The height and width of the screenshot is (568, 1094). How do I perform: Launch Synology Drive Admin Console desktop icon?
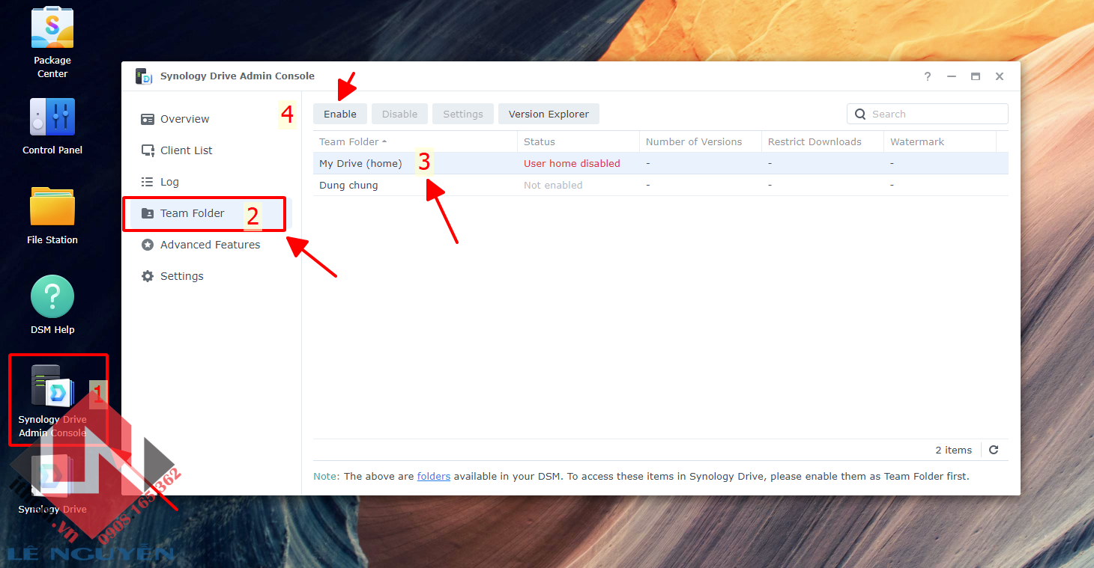(52, 386)
